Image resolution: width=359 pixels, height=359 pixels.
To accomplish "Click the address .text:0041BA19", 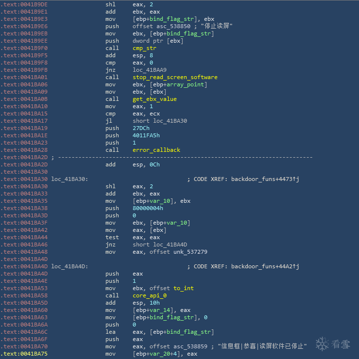I will click(x=24, y=128).
